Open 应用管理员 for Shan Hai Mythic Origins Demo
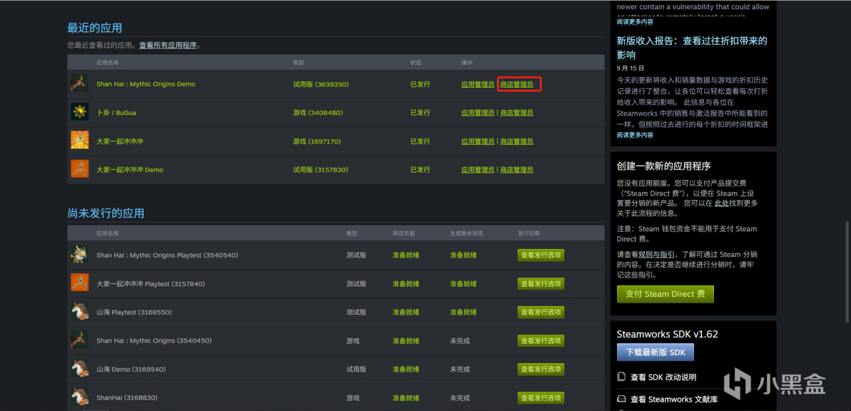The height and width of the screenshot is (411, 851). [x=478, y=84]
